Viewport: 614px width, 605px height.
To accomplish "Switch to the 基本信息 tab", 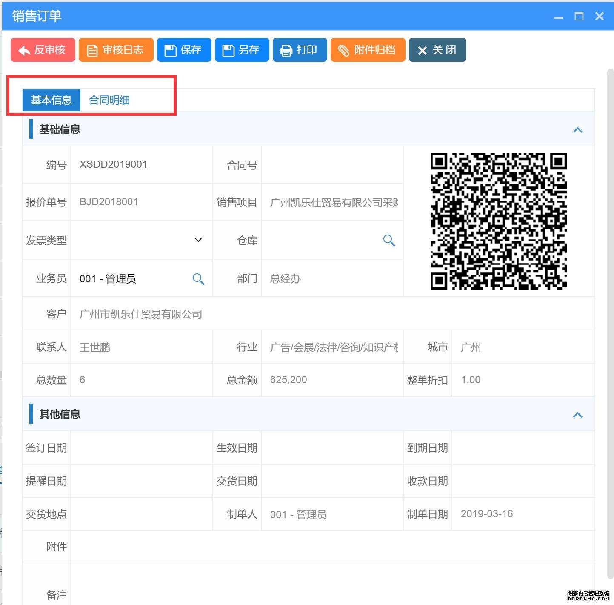I will click(51, 100).
